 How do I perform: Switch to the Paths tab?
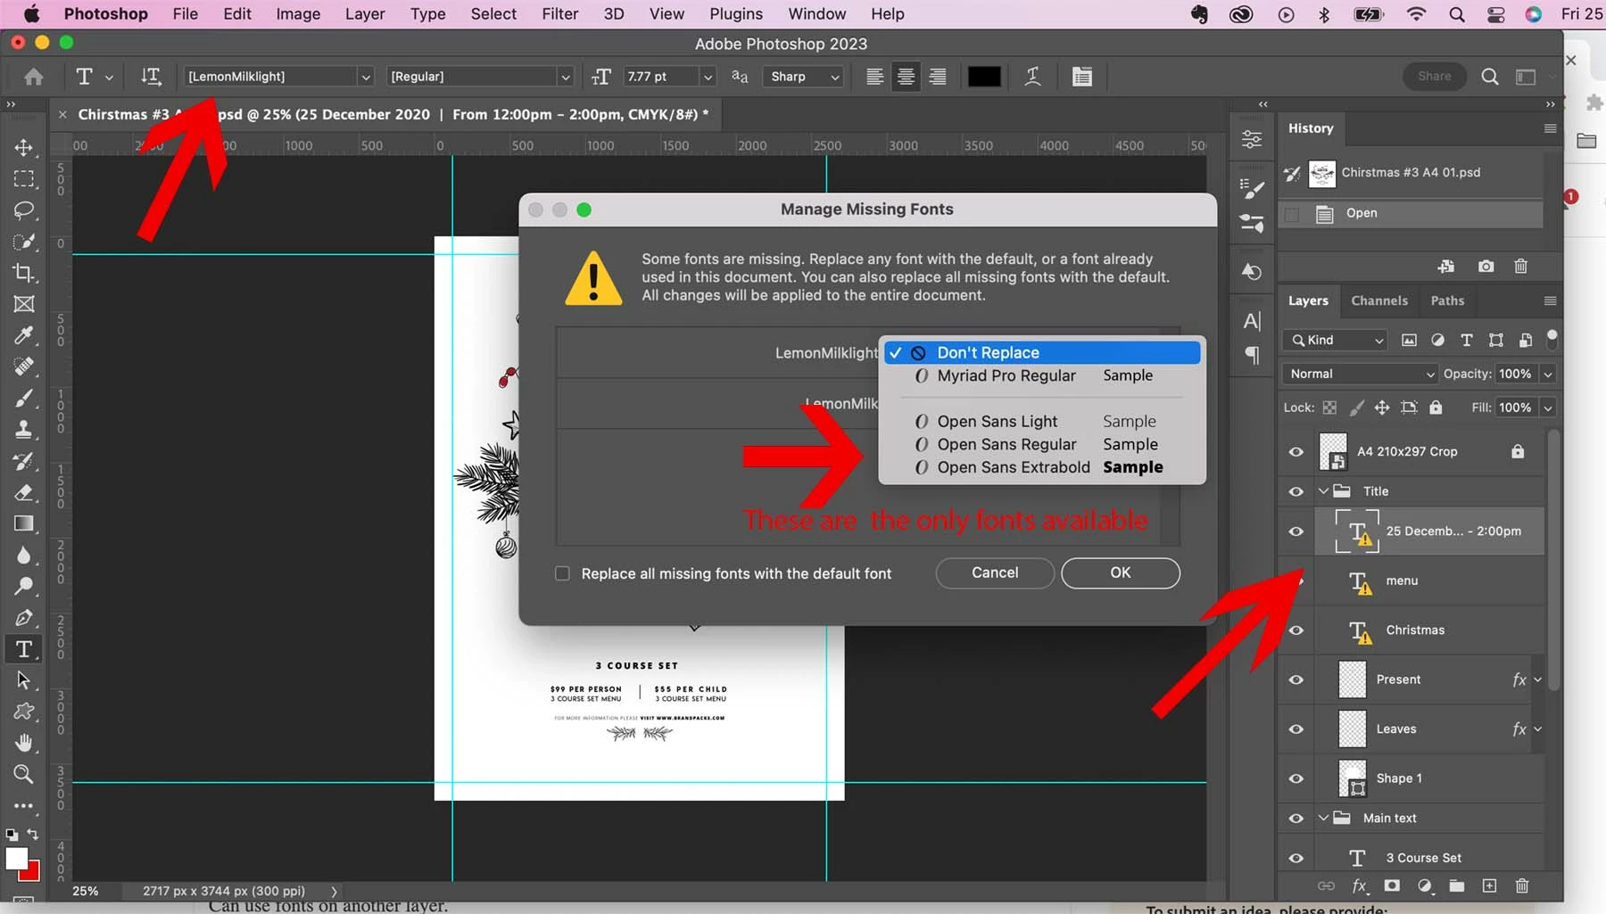1447,301
